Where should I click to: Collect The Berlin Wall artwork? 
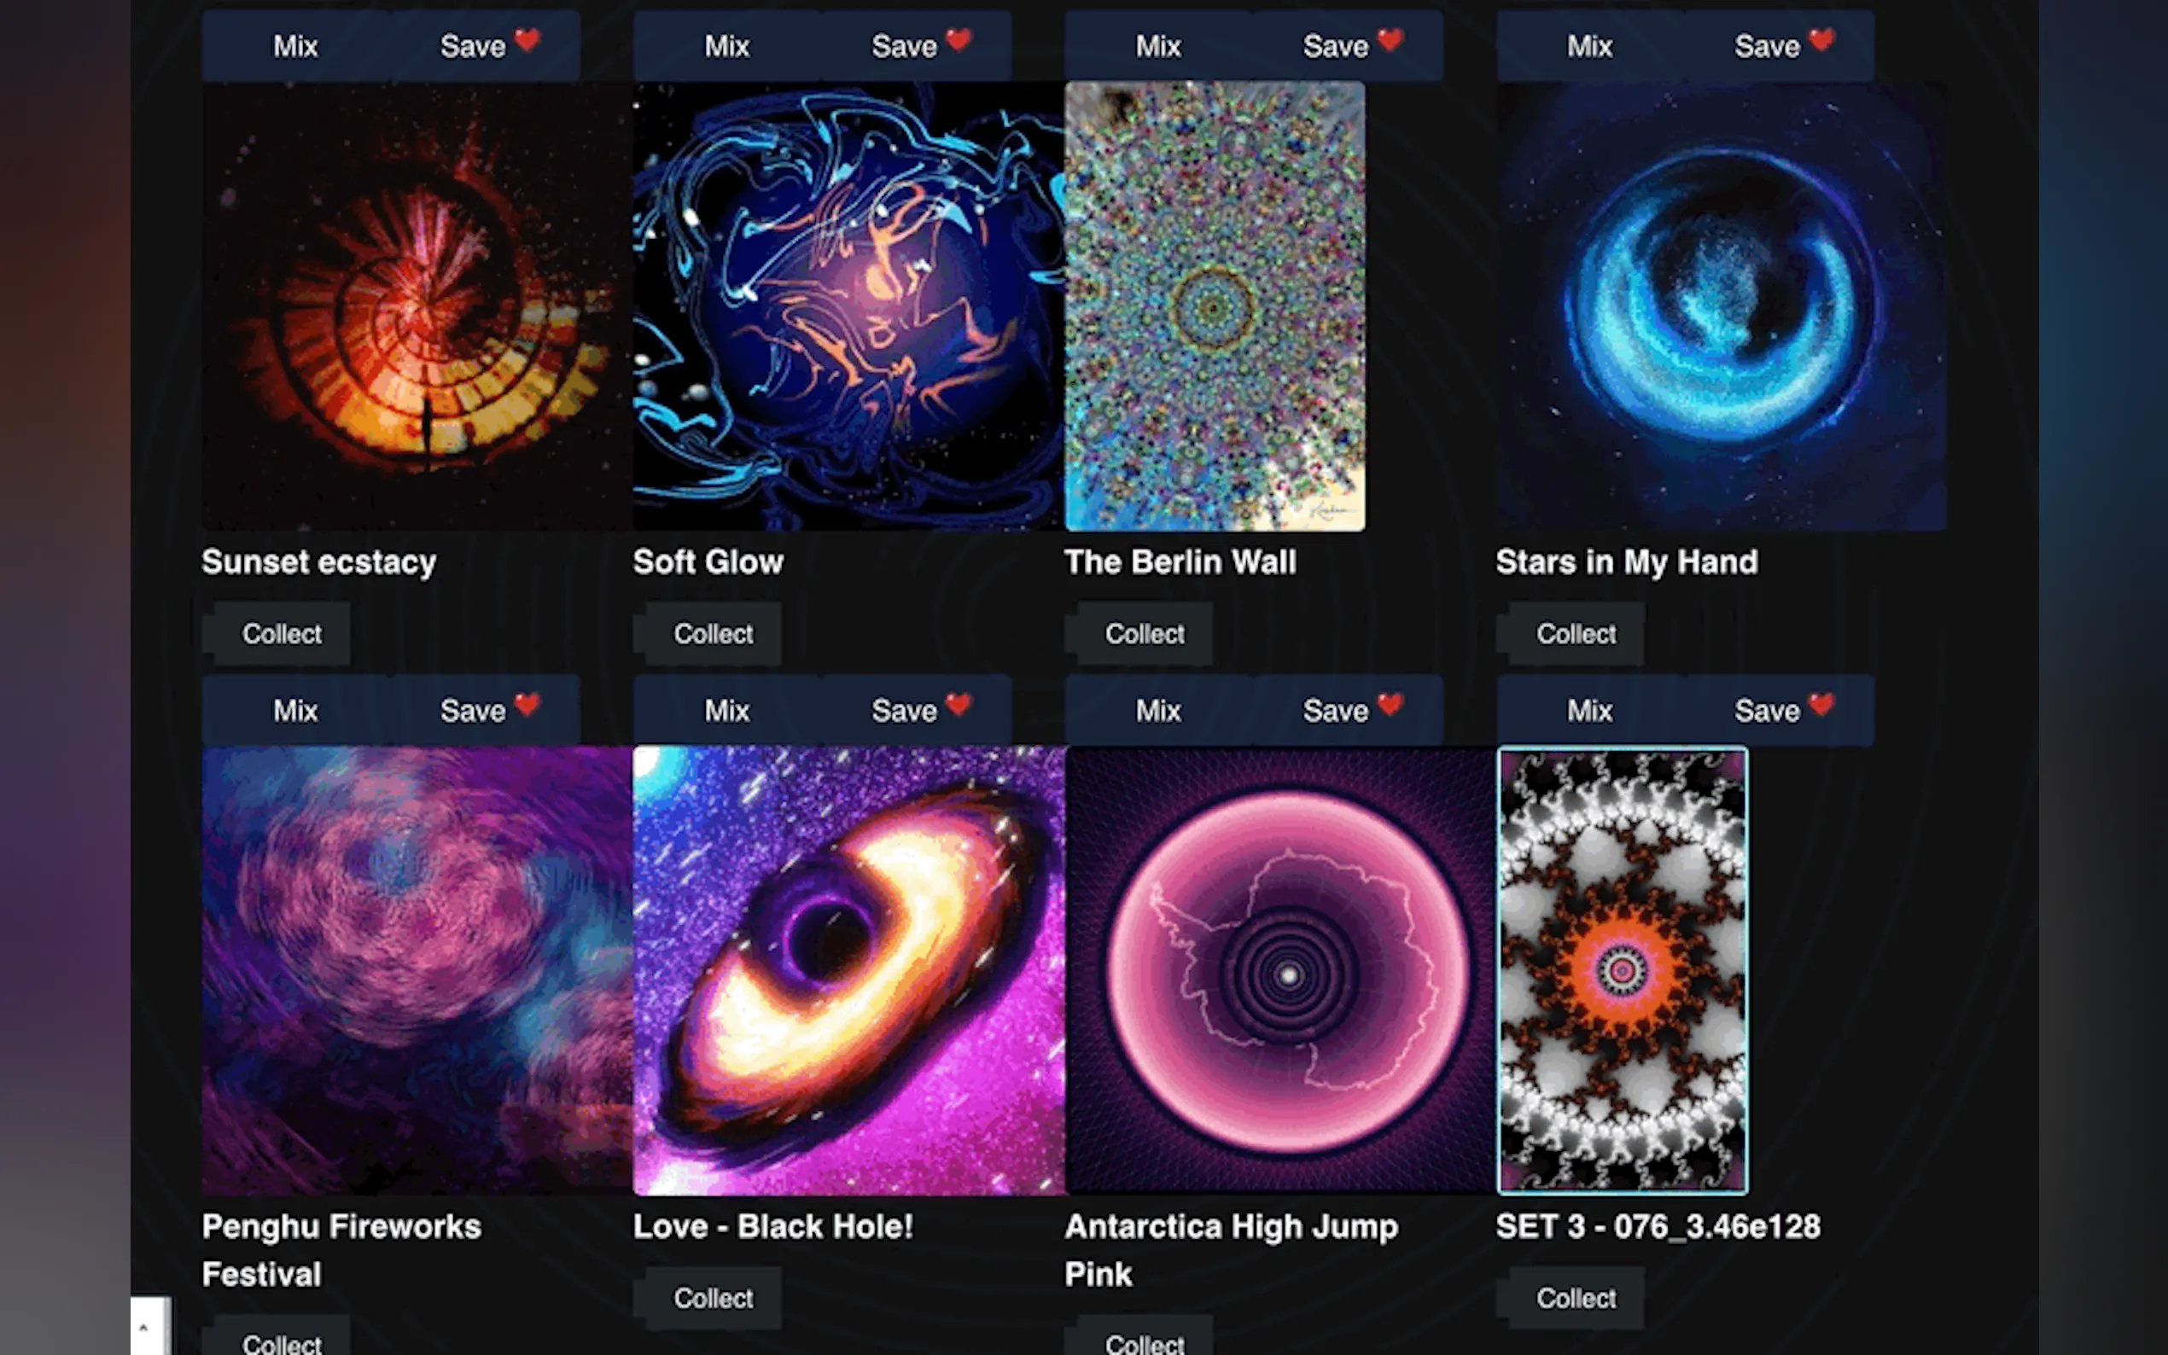pyautogui.click(x=1145, y=634)
